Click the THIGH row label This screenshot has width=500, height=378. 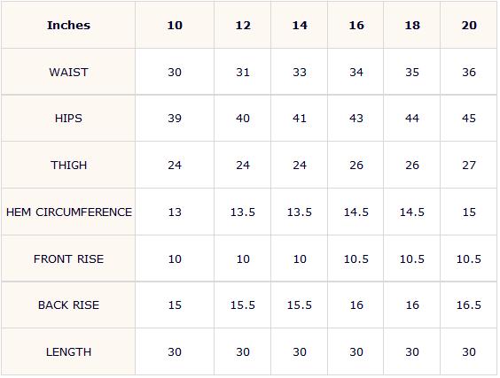point(68,166)
